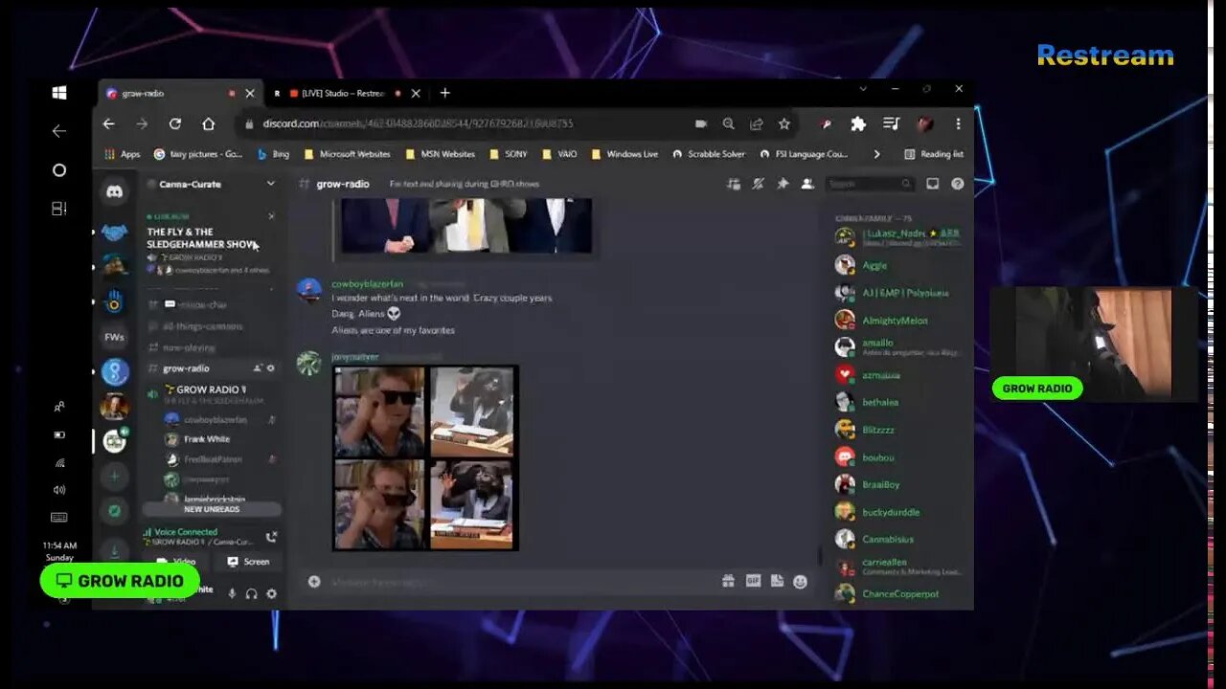Expand Canna-Curate server dropdown
Screen dimensions: 1226x689
point(270,184)
